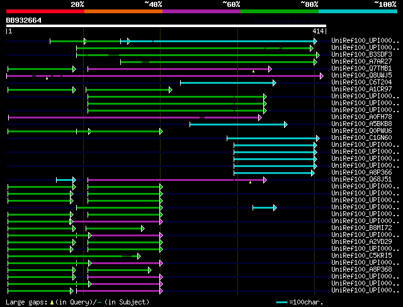This screenshot has height=307, width=403.
Task: Click the ~60% legend label
Action: (231, 4)
